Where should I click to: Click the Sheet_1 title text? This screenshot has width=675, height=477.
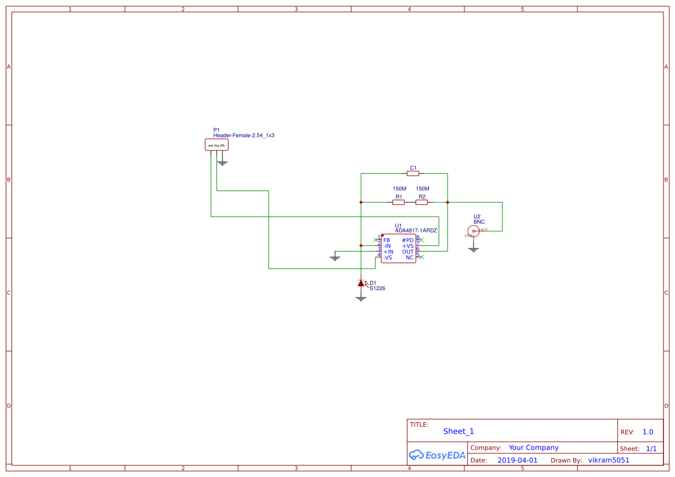pos(458,431)
